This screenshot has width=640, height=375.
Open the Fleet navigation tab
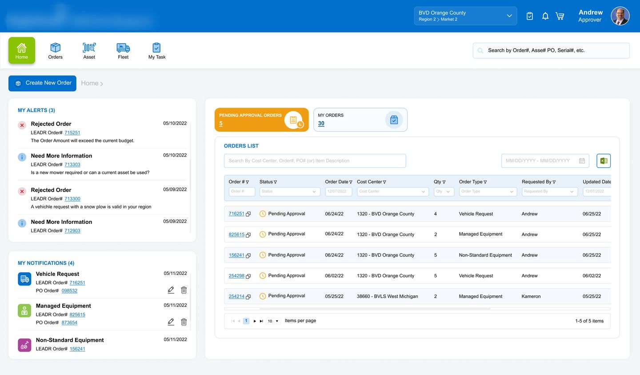click(x=123, y=51)
